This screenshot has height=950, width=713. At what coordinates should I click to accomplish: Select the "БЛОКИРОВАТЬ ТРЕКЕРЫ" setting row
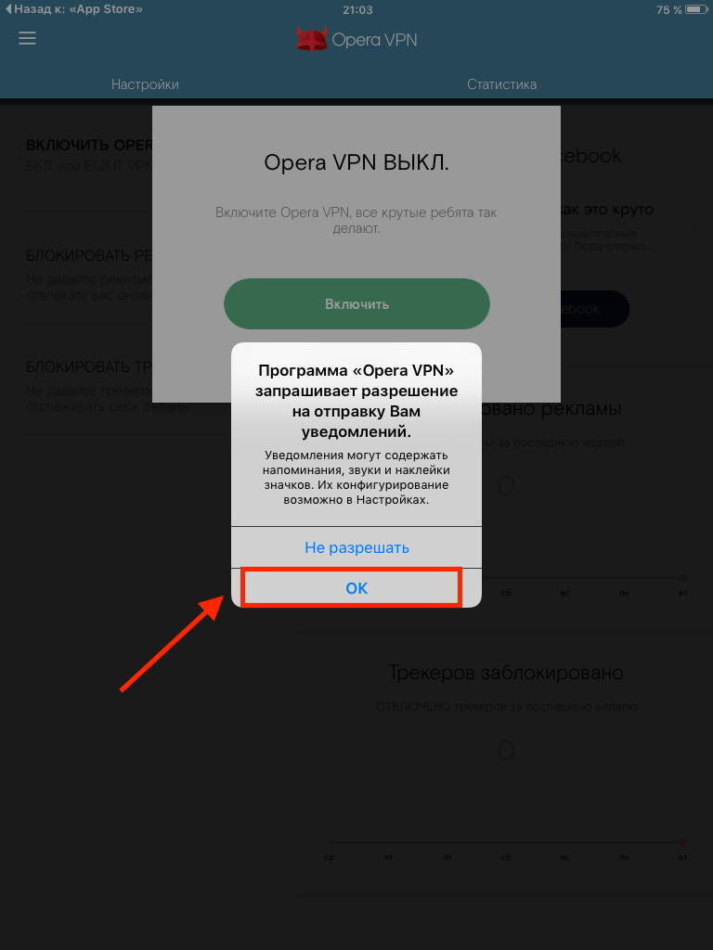point(85,379)
